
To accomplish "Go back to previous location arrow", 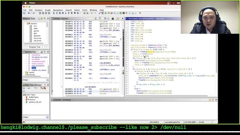I will 29,13.
